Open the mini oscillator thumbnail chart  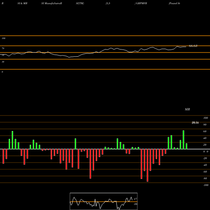coord(104,201)
